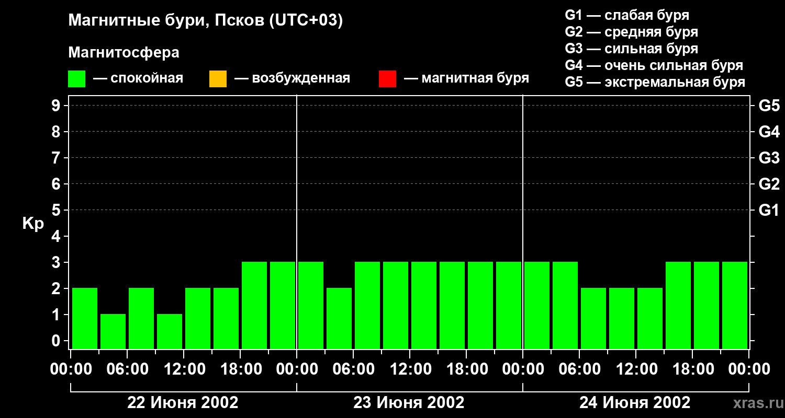Click the orange 'возбужденная' legend swatch
The width and height of the screenshot is (785, 418).
pyautogui.click(x=218, y=79)
